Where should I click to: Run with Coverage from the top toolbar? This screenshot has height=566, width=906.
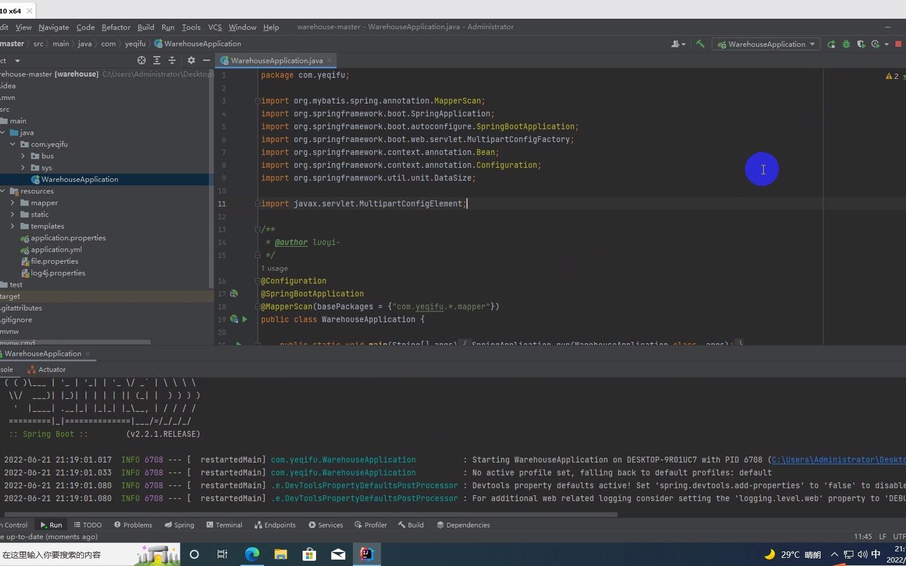pos(861,44)
